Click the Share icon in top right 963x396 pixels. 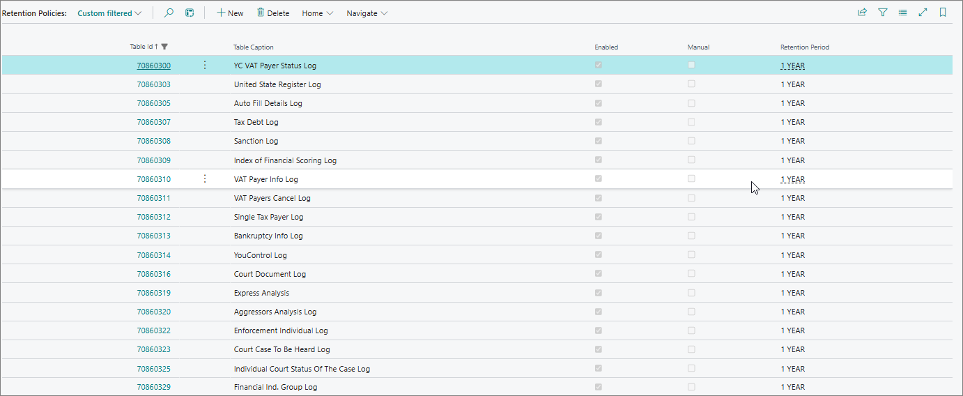pyautogui.click(x=862, y=13)
